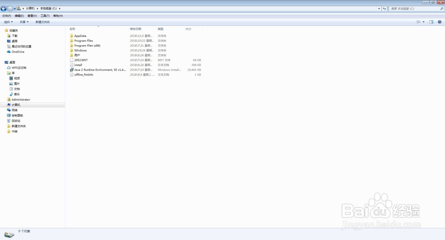Open the 查看(V) menu
Screen dimensions: 445x240
pos(32,16)
